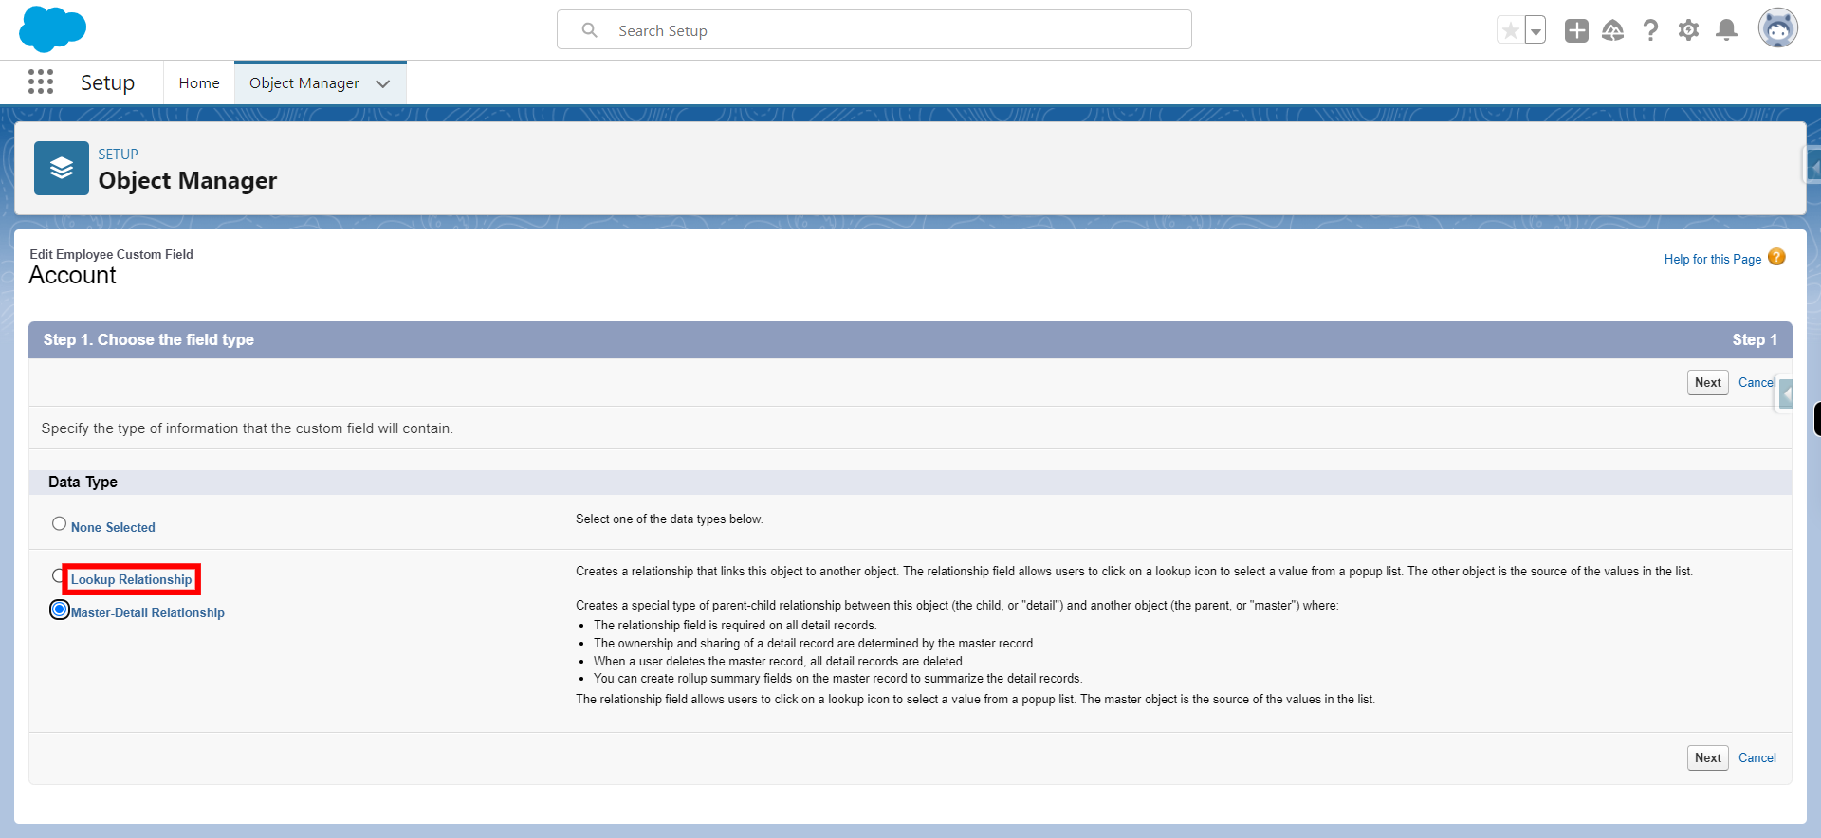Open the help question mark icon

(x=1650, y=30)
